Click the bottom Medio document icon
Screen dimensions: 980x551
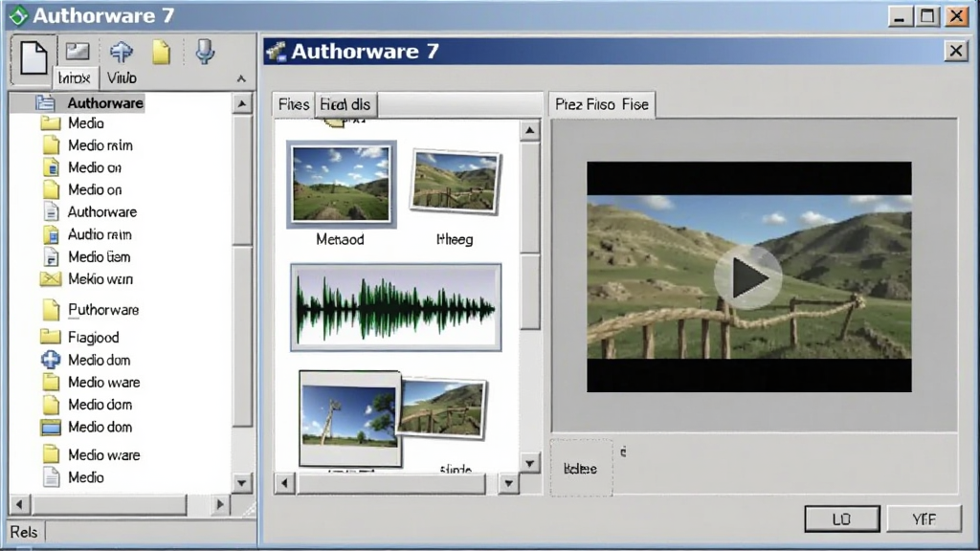click(51, 477)
